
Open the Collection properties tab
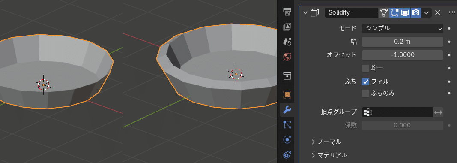pyautogui.click(x=287, y=76)
